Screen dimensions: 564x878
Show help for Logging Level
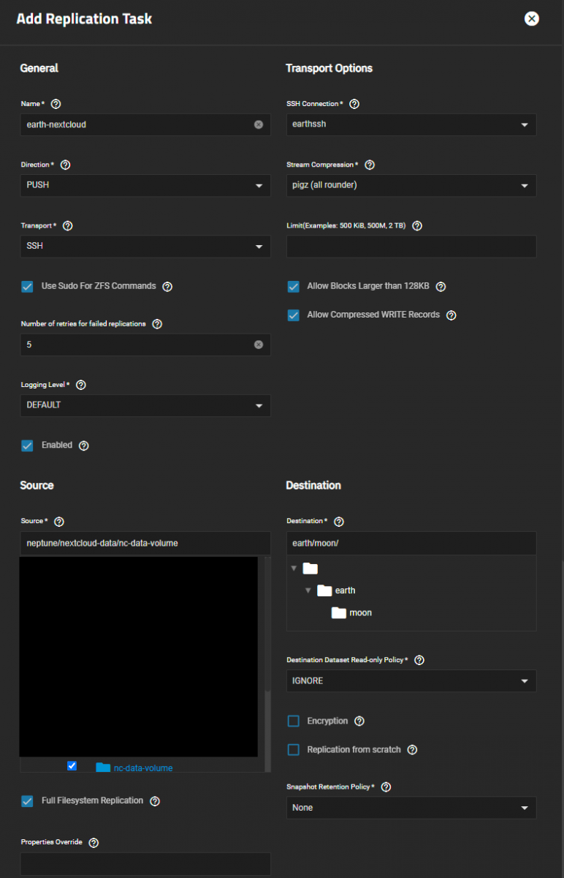pos(81,385)
